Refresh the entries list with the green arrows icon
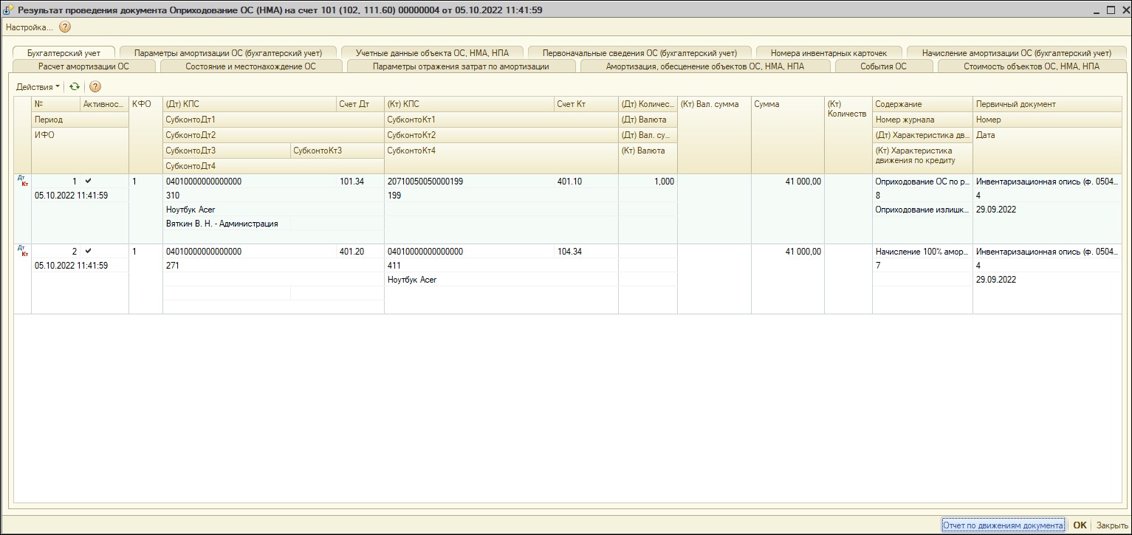Image resolution: width=1132 pixels, height=535 pixels. [x=75, y=87]
